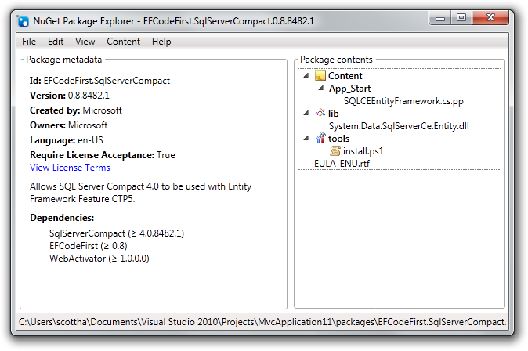Open the View menu

tap(85, 42)
